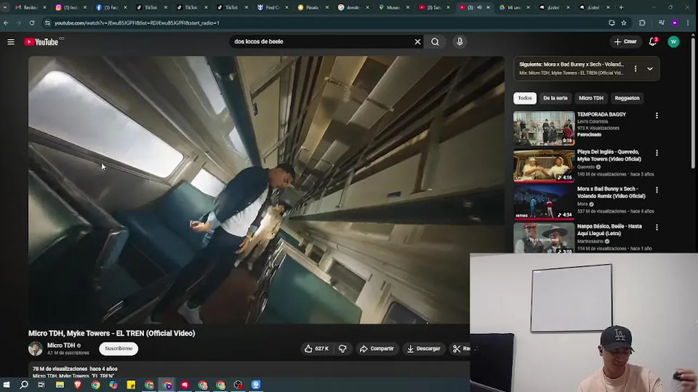Open TEMPORADA BAGGY ad thumbnail
Image resolution: width=698 pixels, height=392 pixels.
544,128
